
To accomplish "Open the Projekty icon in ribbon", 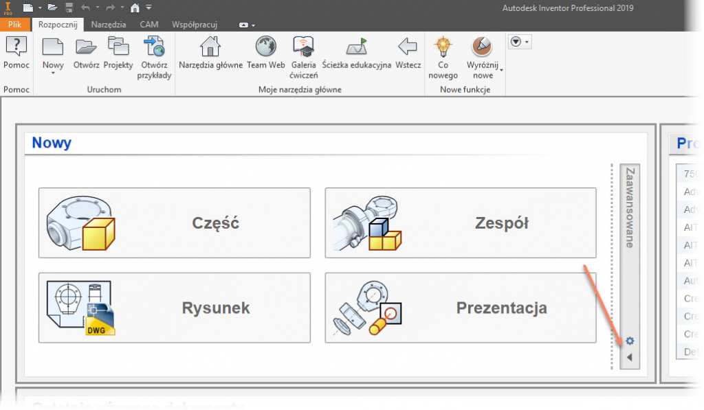I will 118,48.
